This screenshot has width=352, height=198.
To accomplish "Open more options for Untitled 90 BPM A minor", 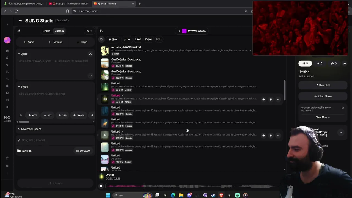I will pyautogui.click(x=278, y=99).
